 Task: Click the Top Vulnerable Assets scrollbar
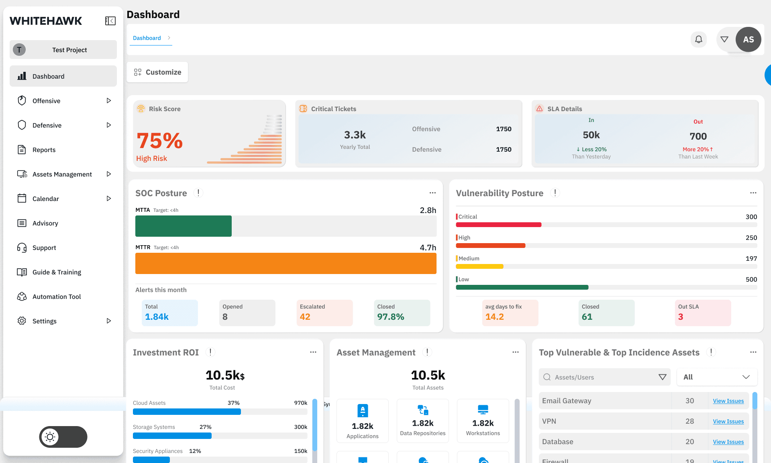coord(755,400)
